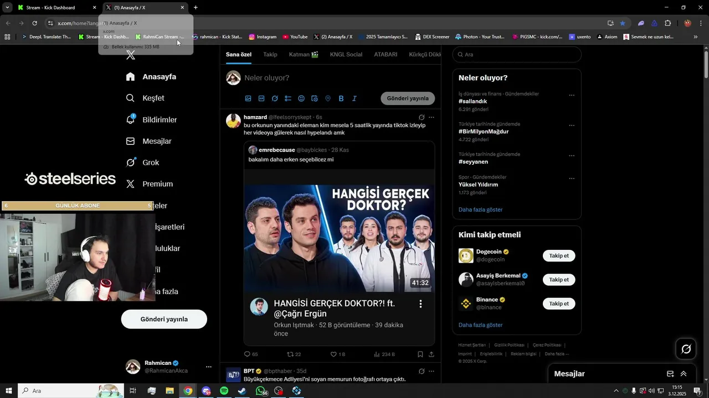Open Spotify from the Windows taskbar
This screenshot has height=398, width=709.
224,391
